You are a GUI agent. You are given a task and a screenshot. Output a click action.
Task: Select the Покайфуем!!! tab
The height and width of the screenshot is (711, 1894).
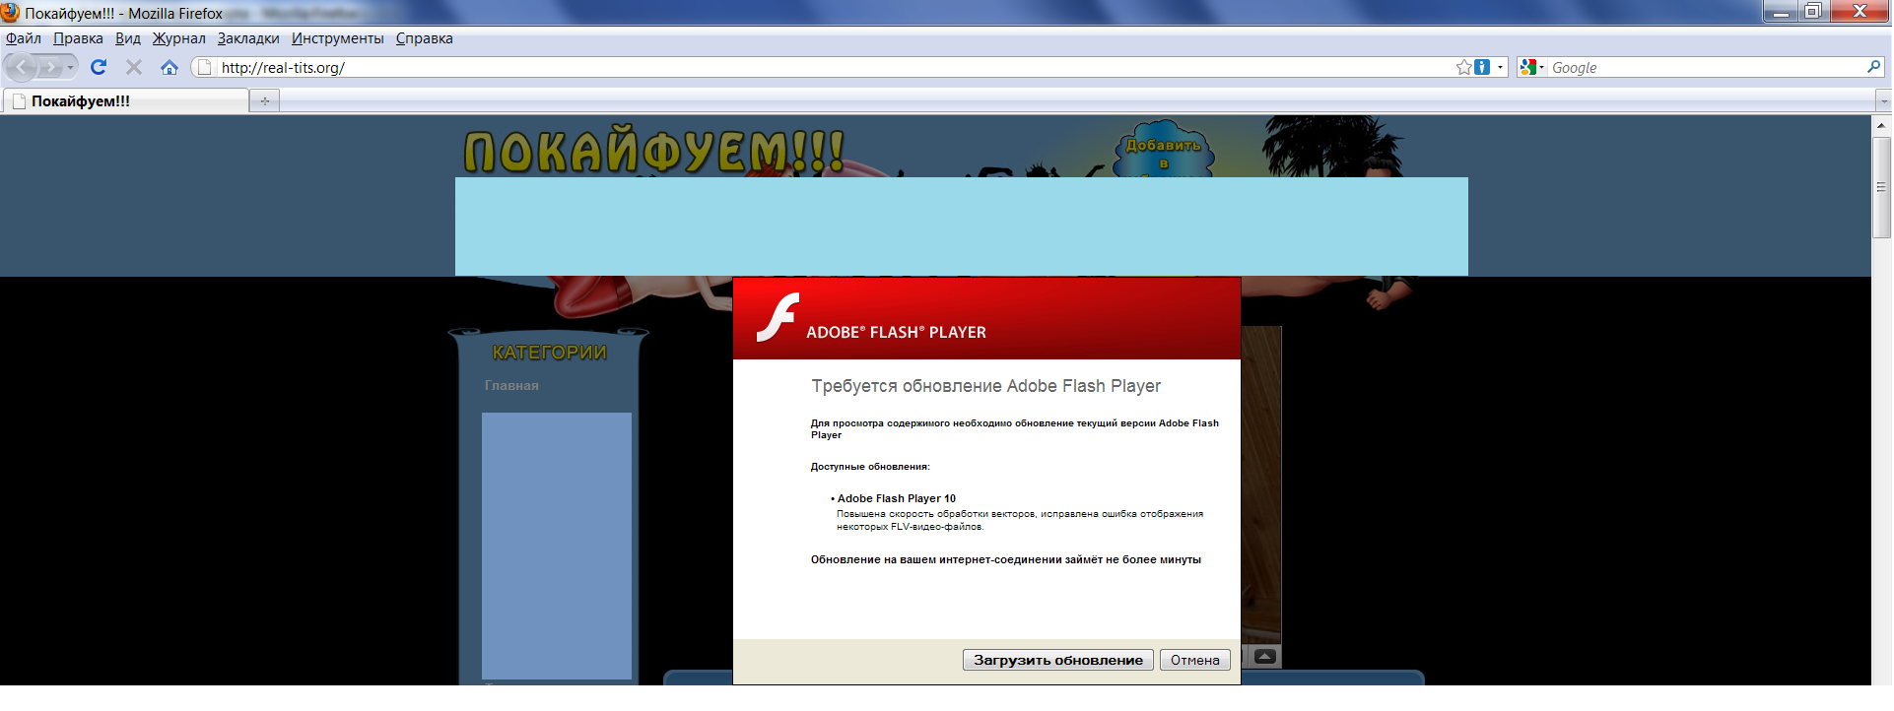126,100
